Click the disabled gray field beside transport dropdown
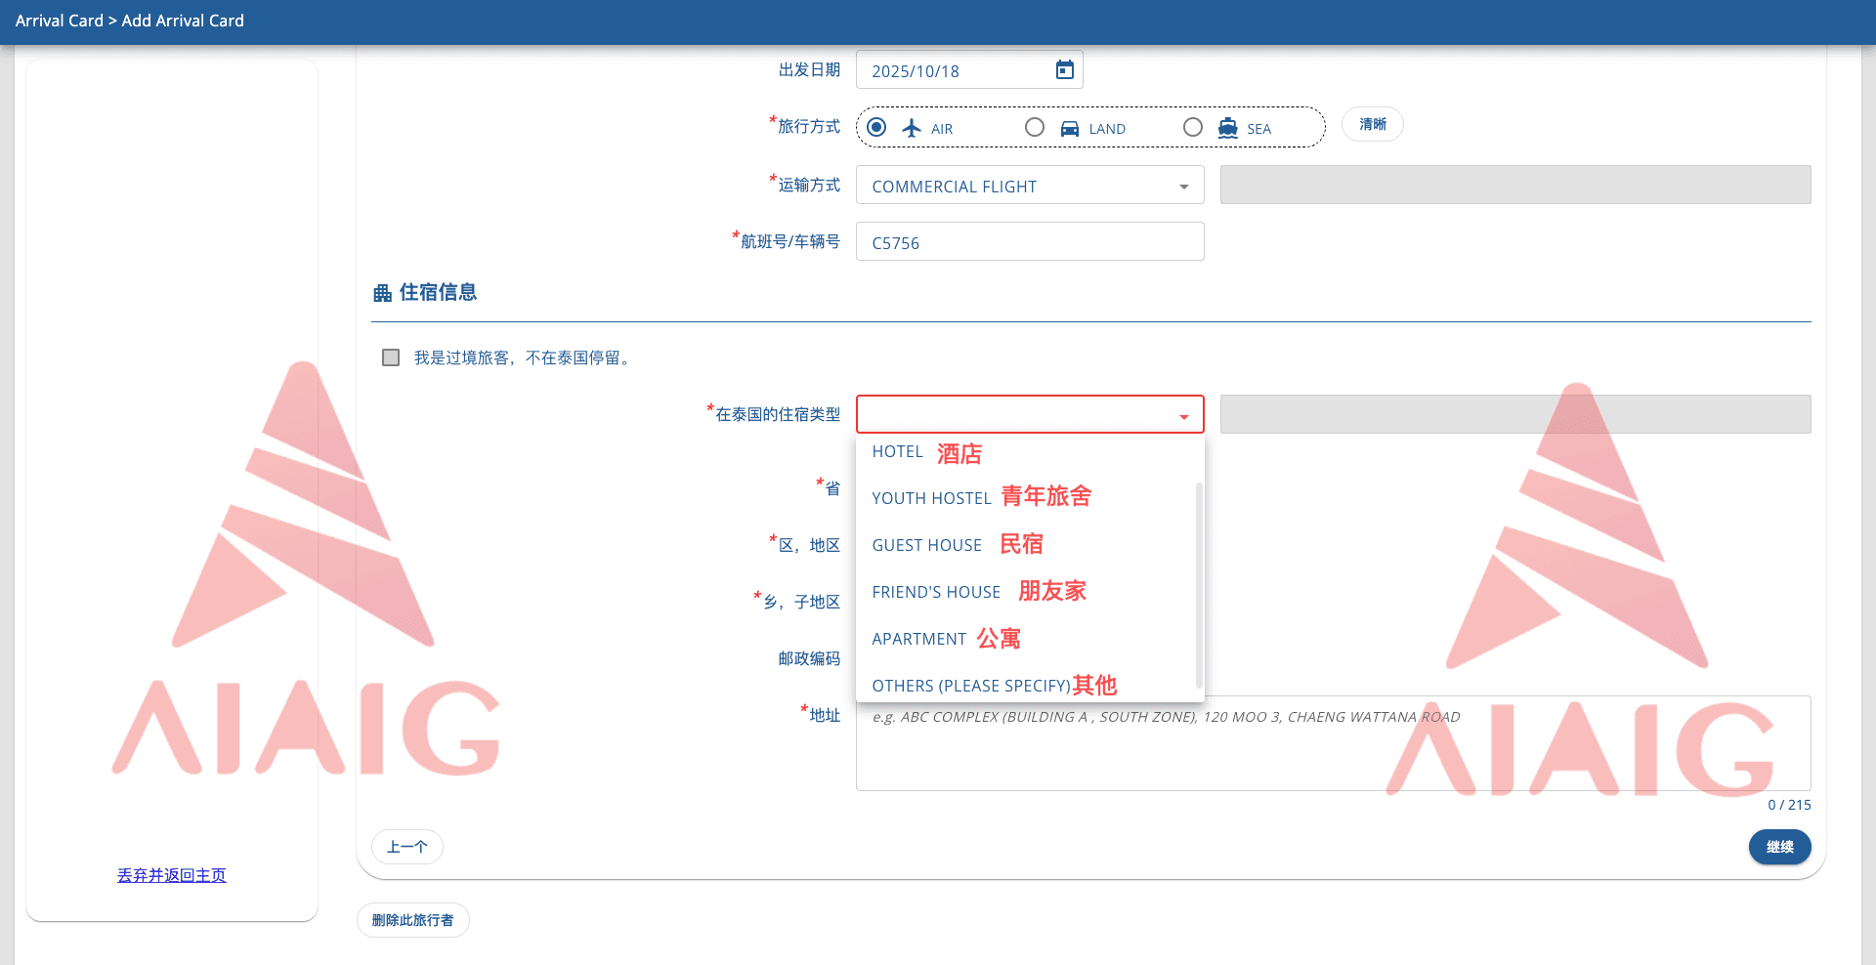Image resolution: width=1876 pixels, height=965 pixels. click(x=1515, y=185)
